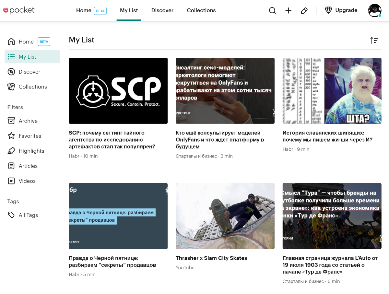389x294 pixels.
Task: Go to the Discover top tab
Action: [x=162, y=10]
